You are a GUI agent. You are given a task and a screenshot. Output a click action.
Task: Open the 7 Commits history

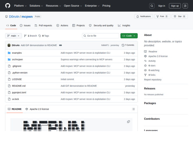pos(128,45)
